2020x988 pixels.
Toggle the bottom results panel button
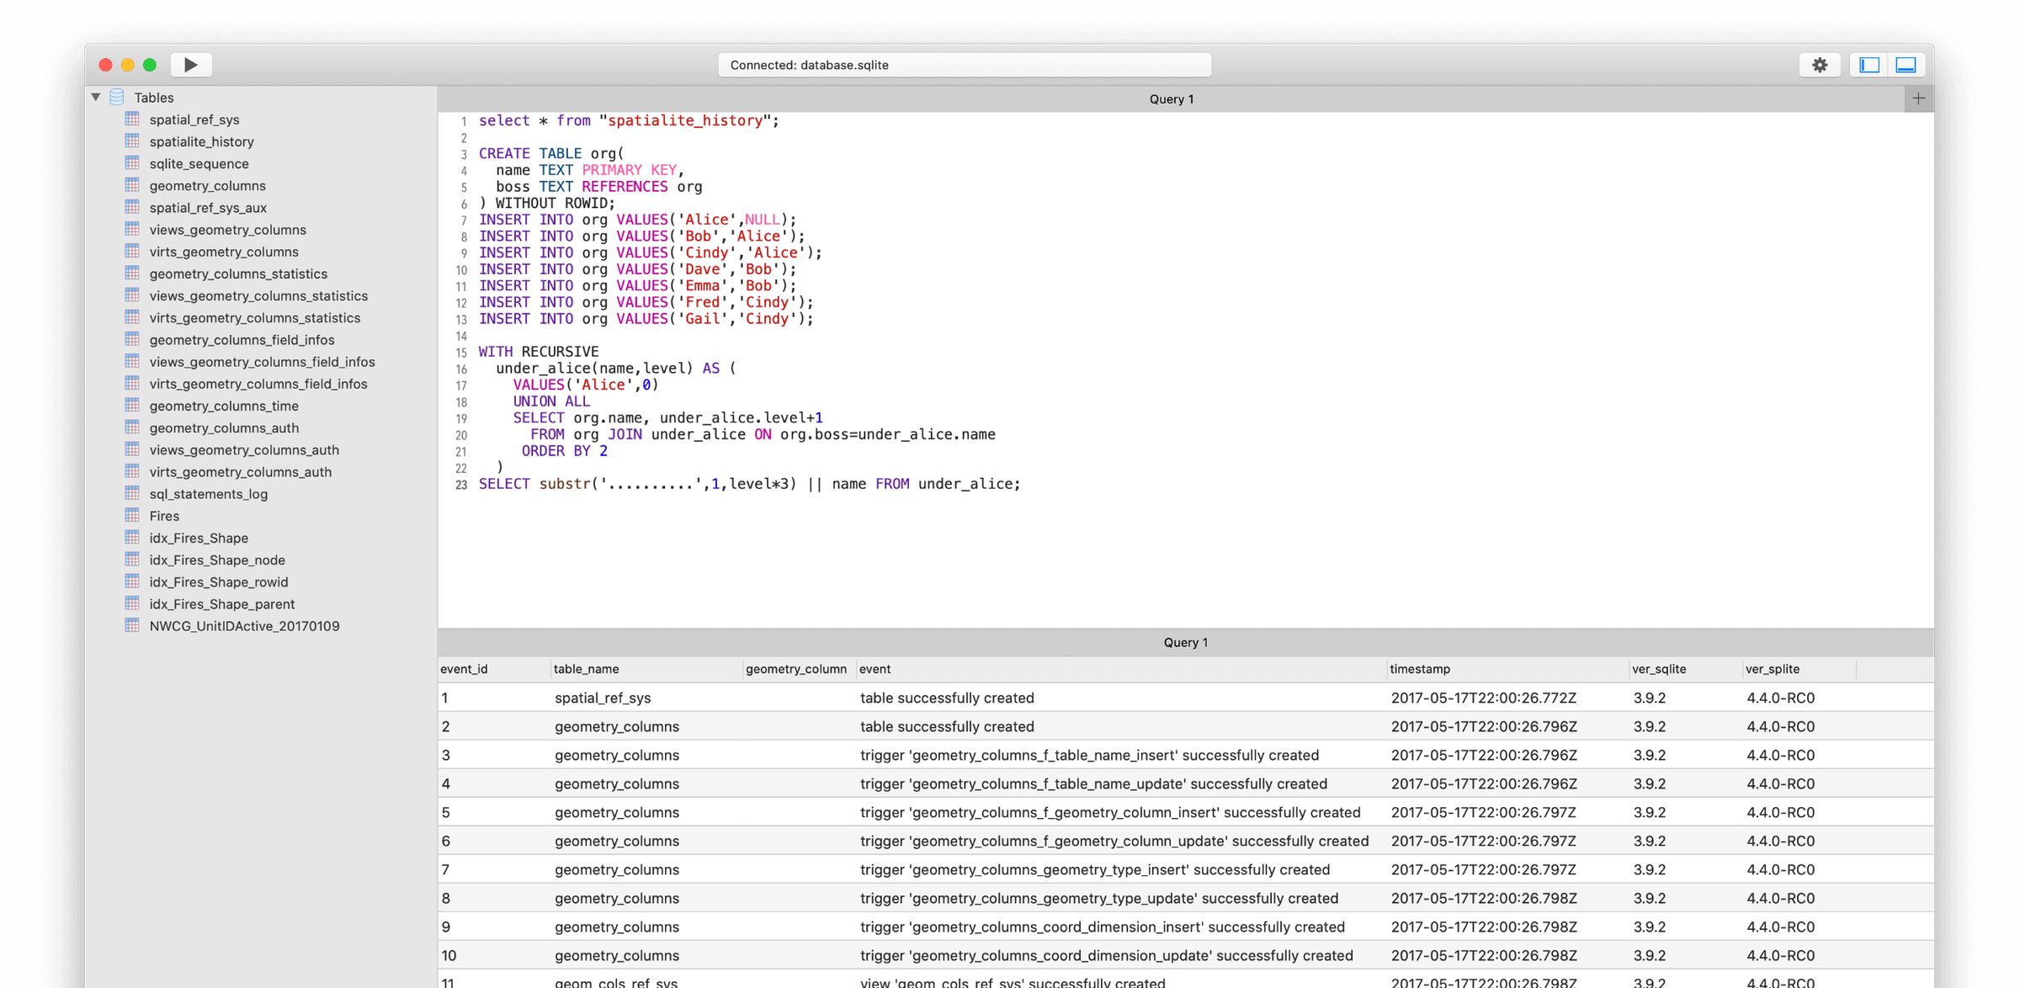[1906, 65]
